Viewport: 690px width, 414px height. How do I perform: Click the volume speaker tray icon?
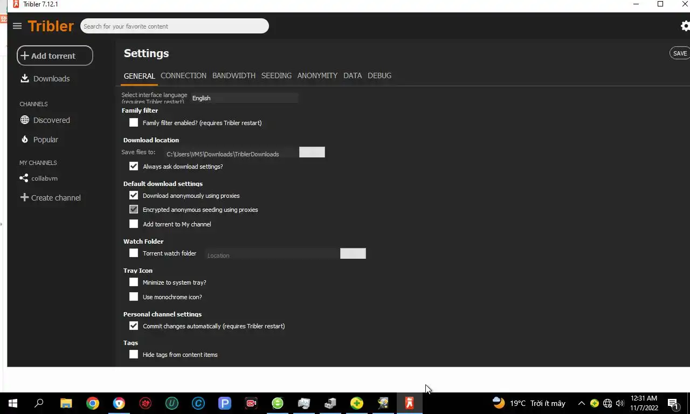pos(620,403)
